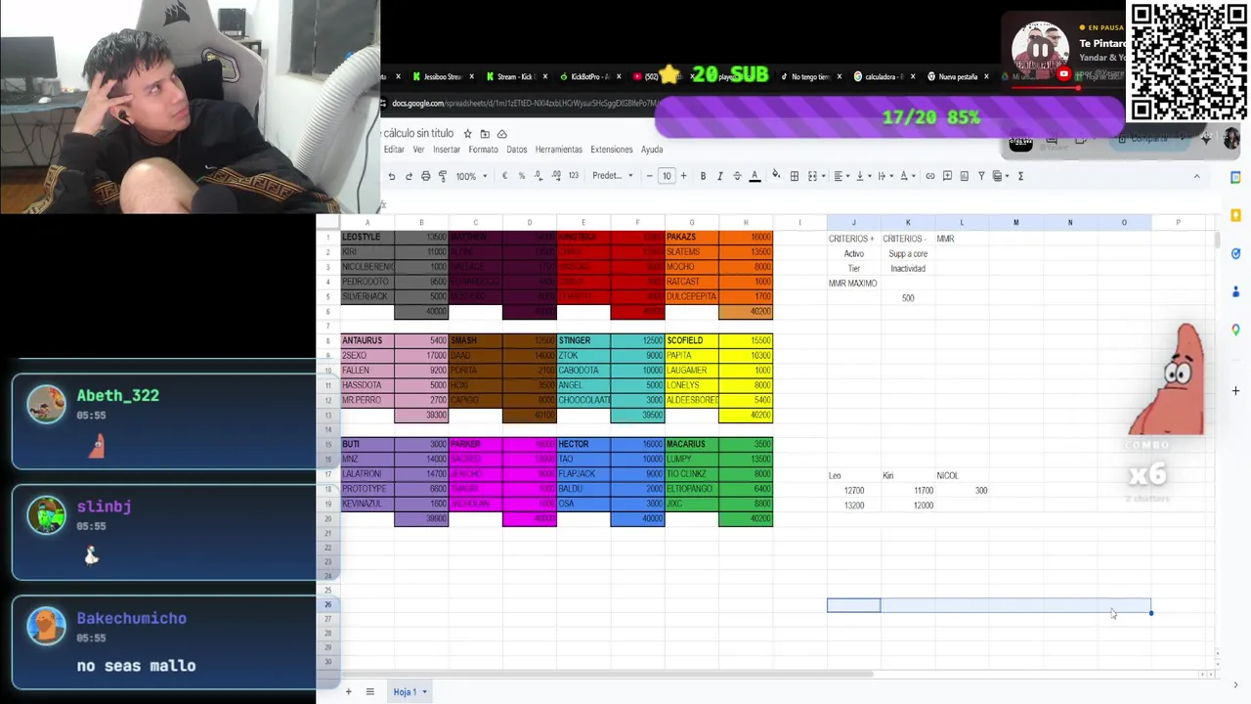Select column M header
The image size is (1251, 704).
pyautogui.click(x=1015, y=223)
